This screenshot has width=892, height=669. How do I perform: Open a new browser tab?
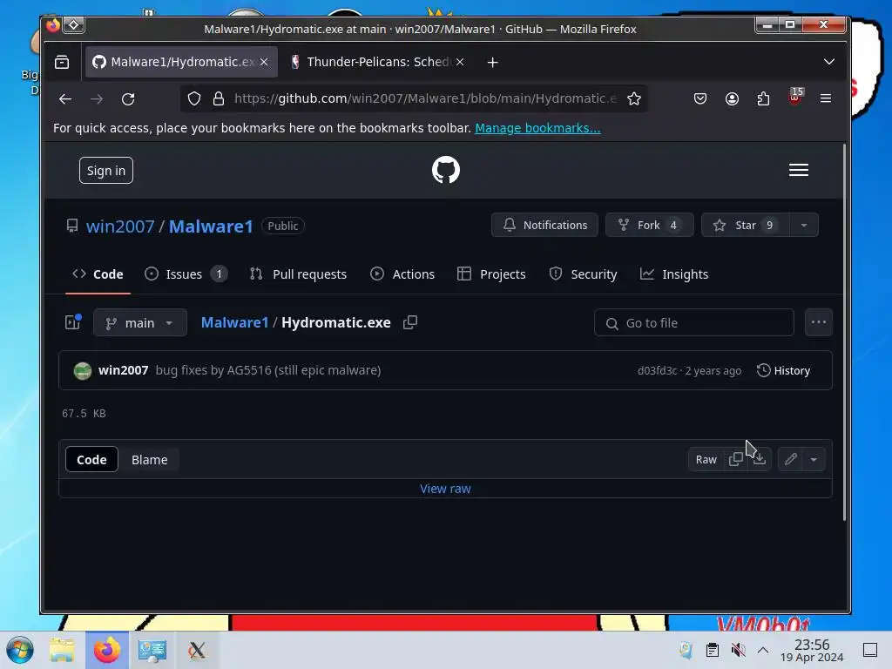493,62
